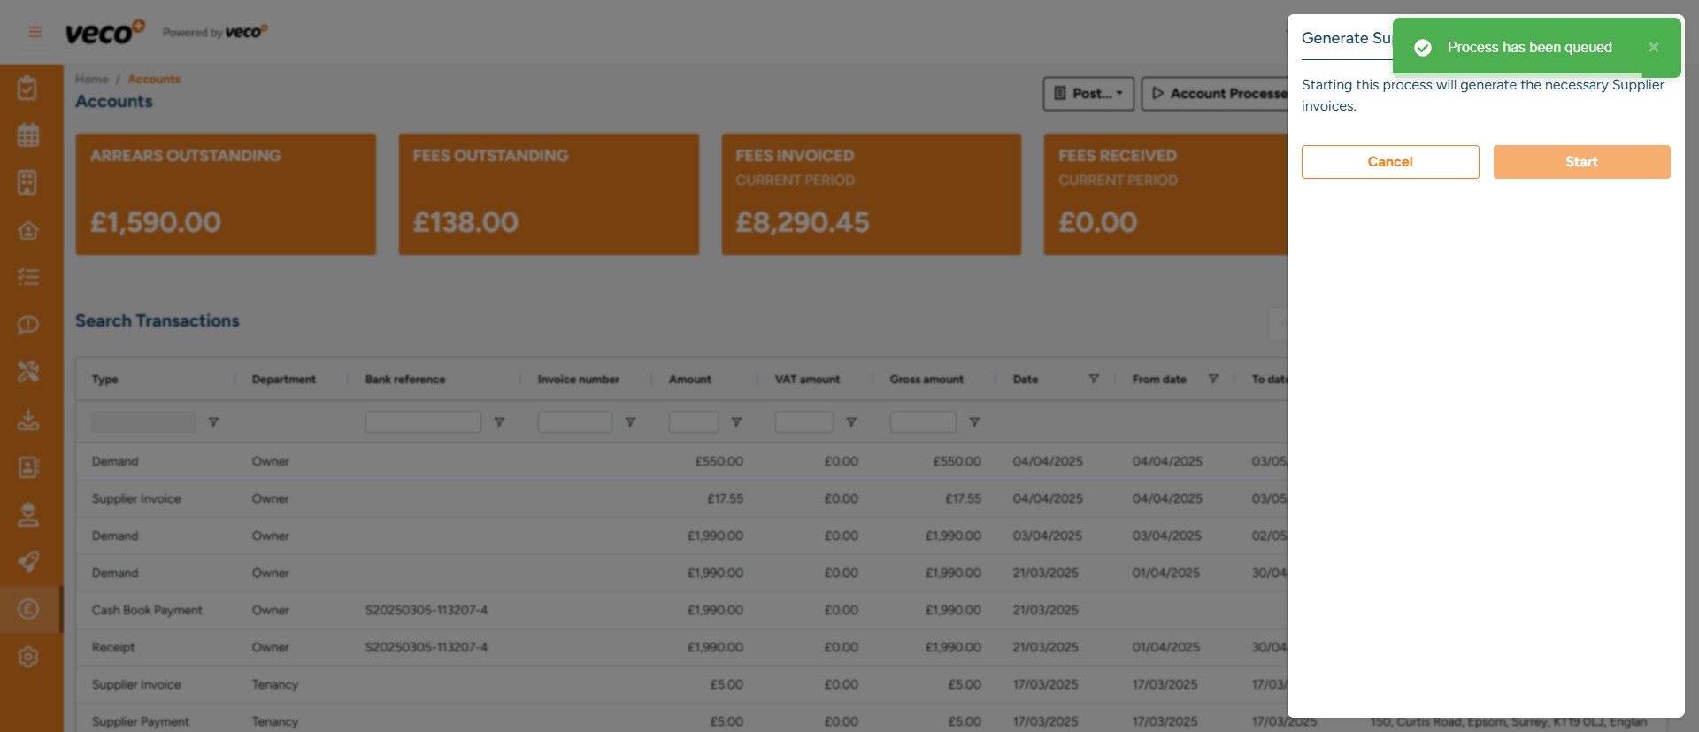Open the clipboard tasks icon in sidebar
The width and height of the screenshot is (1699, 732).
point(28,89)
